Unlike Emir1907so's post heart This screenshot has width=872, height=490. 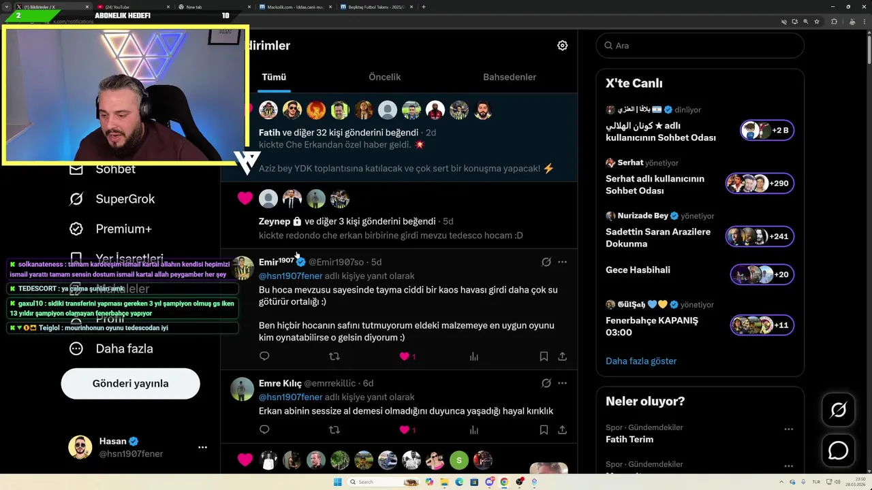tap(404, 356)
